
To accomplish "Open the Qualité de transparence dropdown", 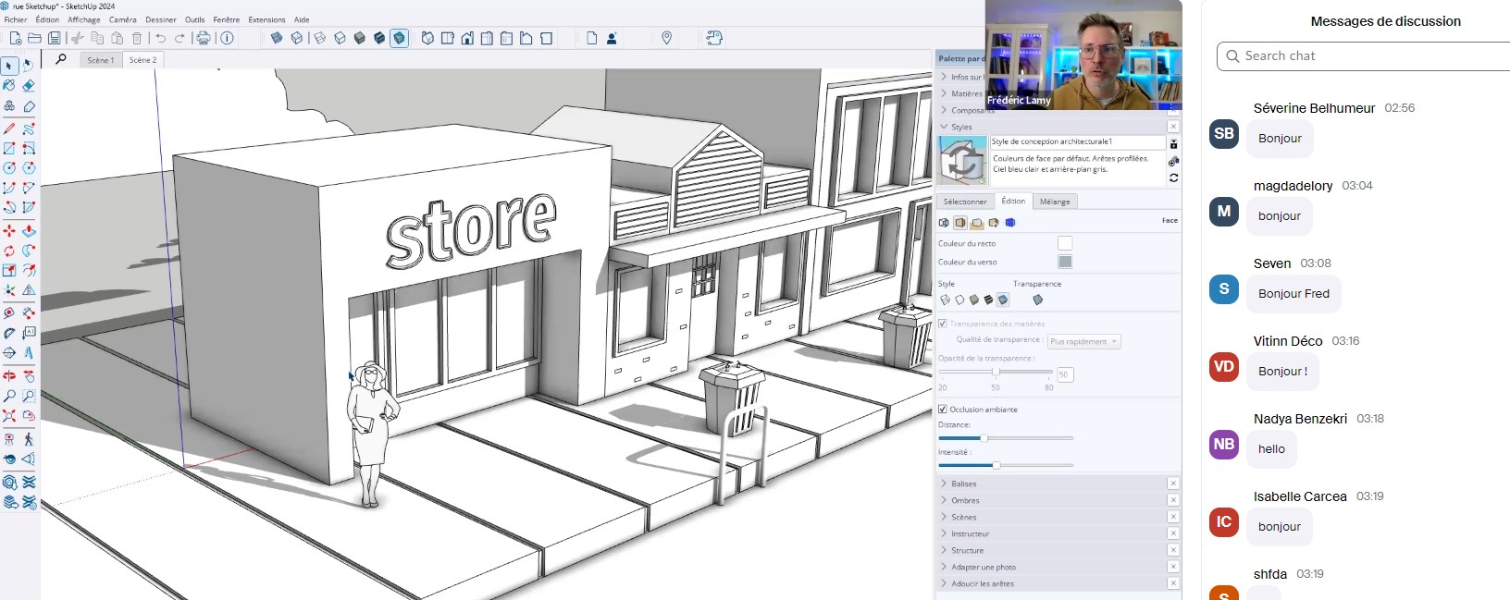I will coord(1083,341).
